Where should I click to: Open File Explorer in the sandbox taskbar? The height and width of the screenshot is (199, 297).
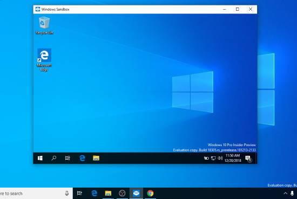click(96, 158)
